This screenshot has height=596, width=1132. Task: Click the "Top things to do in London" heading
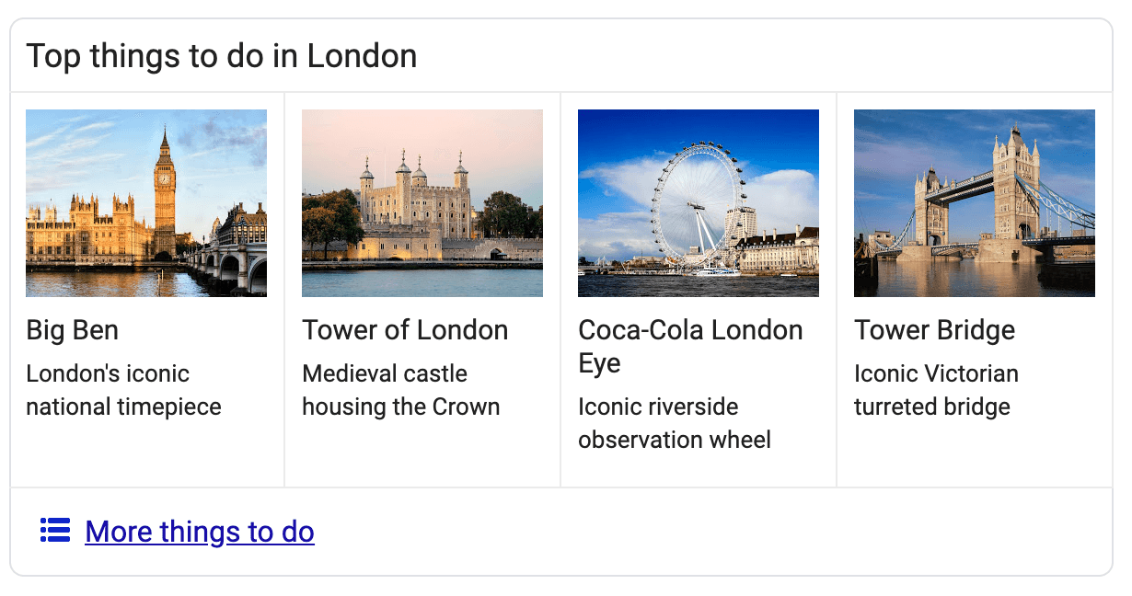tap(222, 56)
